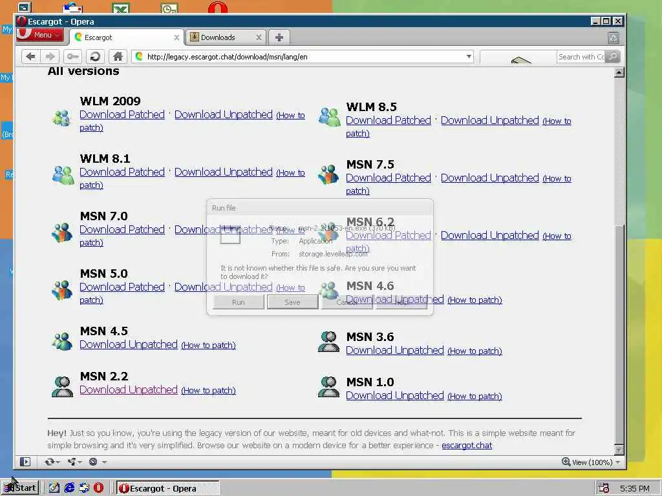Download Patched WLM 8.1

pyautogui.click(x=122, y=172)
